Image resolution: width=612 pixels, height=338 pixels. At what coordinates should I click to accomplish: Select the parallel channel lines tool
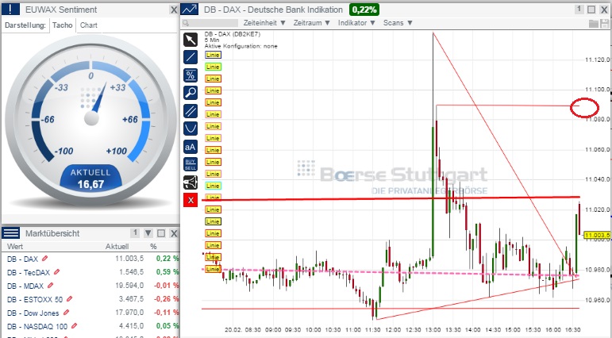pos(191,111)
